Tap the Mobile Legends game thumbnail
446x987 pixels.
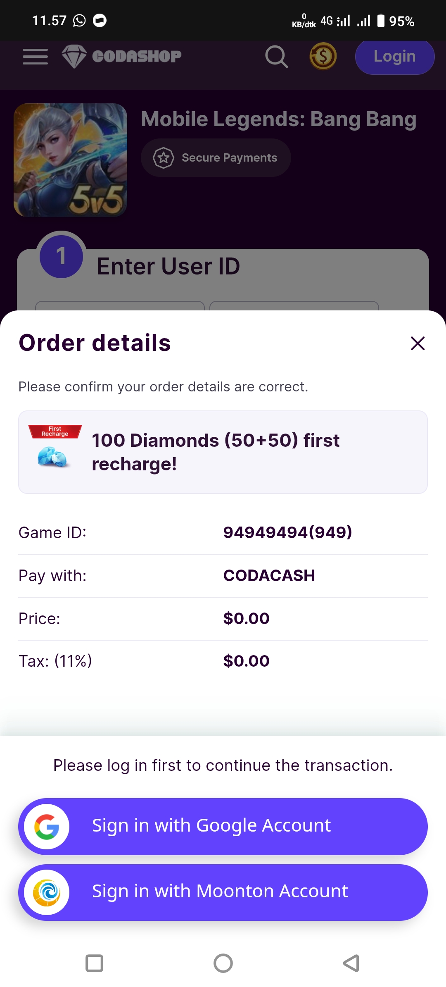point(70,160)
